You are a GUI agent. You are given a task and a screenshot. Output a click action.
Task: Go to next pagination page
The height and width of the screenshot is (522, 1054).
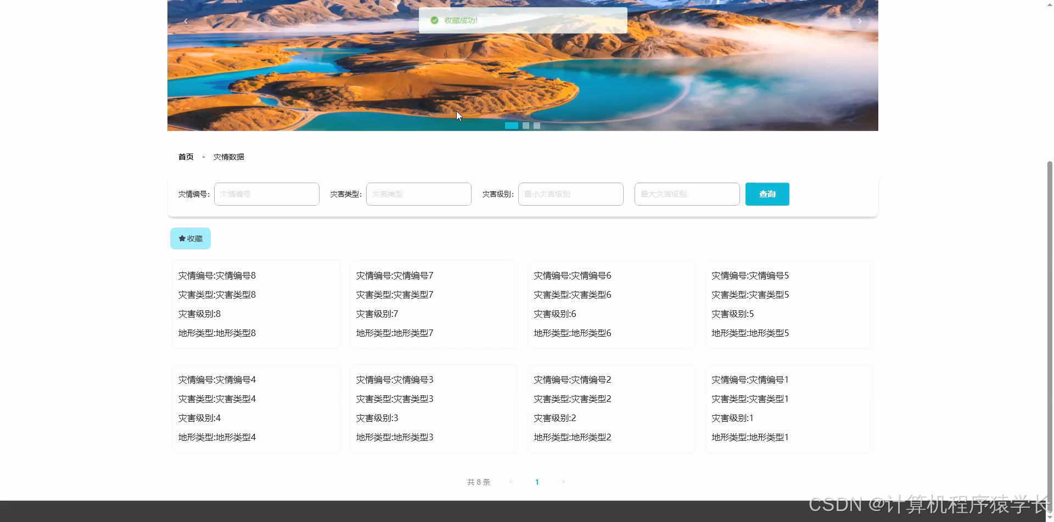pyautogui.click(x=563, y=482)
